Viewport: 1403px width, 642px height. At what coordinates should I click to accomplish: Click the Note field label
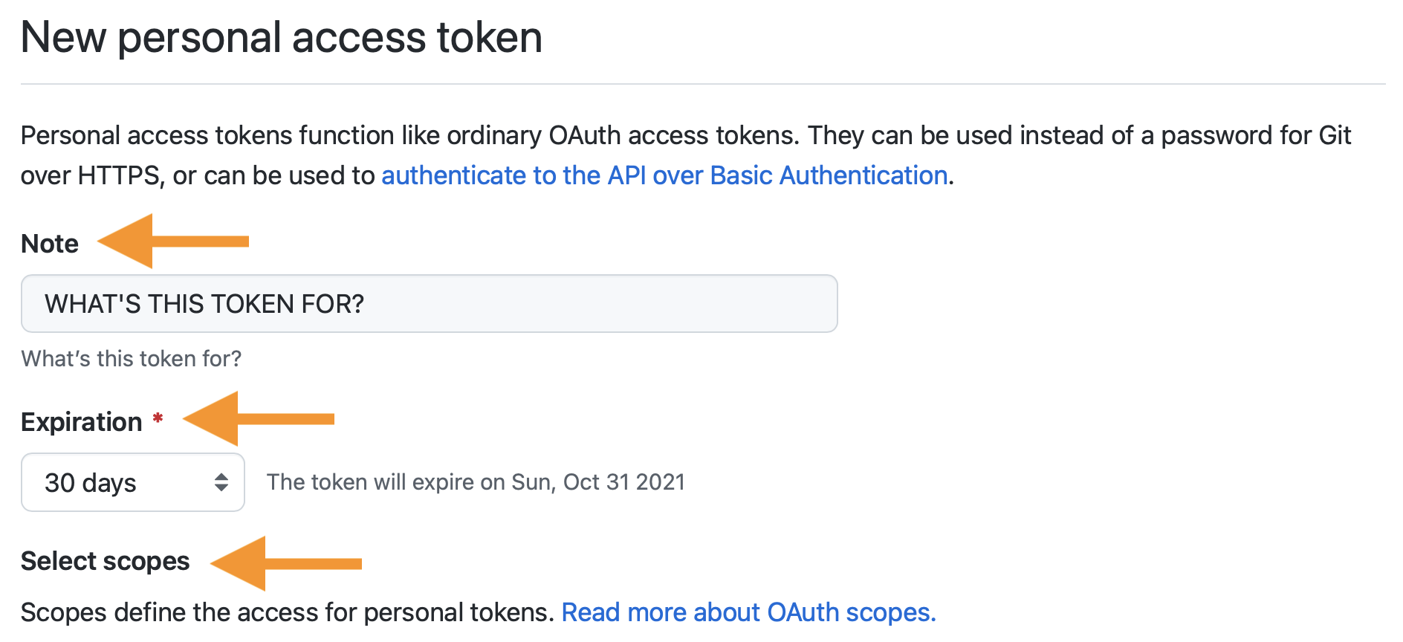[49, 243]
